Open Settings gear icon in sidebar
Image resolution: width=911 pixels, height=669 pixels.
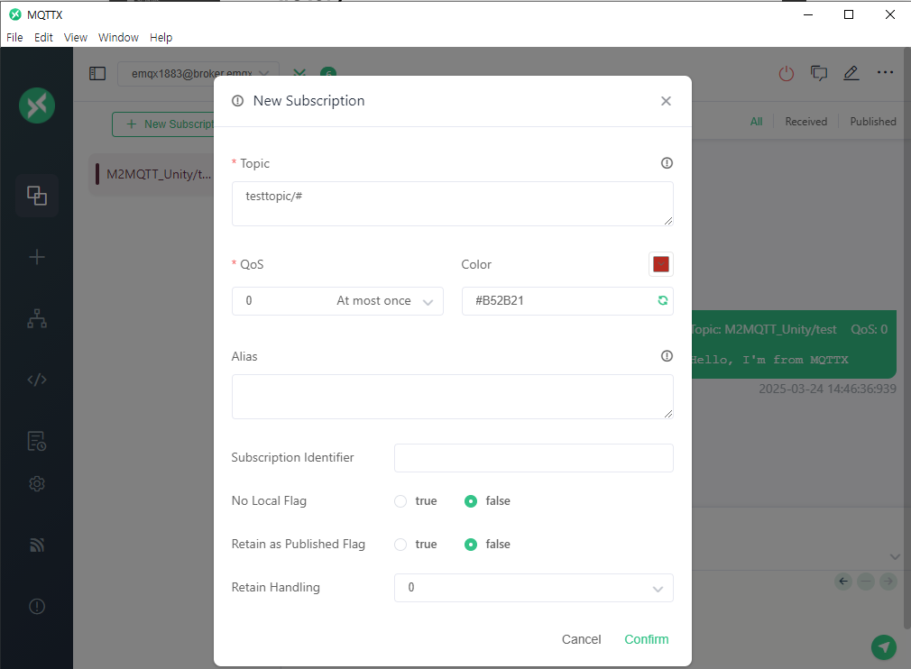[x=37, y=484]
